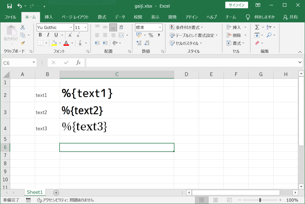
Task: Click the Undo arrow icon
Action: pos(20,6)
